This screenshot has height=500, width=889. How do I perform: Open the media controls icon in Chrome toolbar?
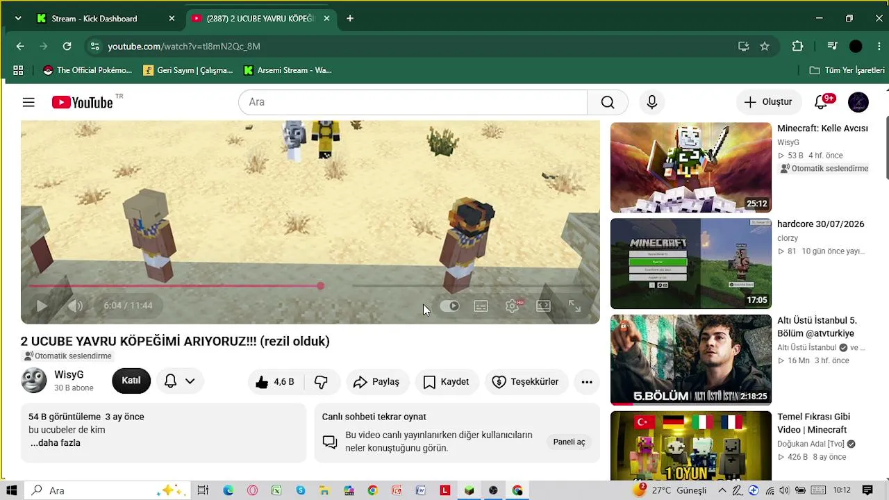[832, 47]
